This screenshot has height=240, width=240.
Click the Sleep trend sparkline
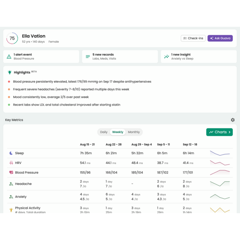[x=220, y=153]
